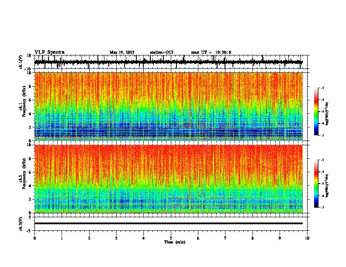Click the ch.1 spectrogram color scale bar
The height and width of the screenshot is (267, 346).
pos(316,112)
